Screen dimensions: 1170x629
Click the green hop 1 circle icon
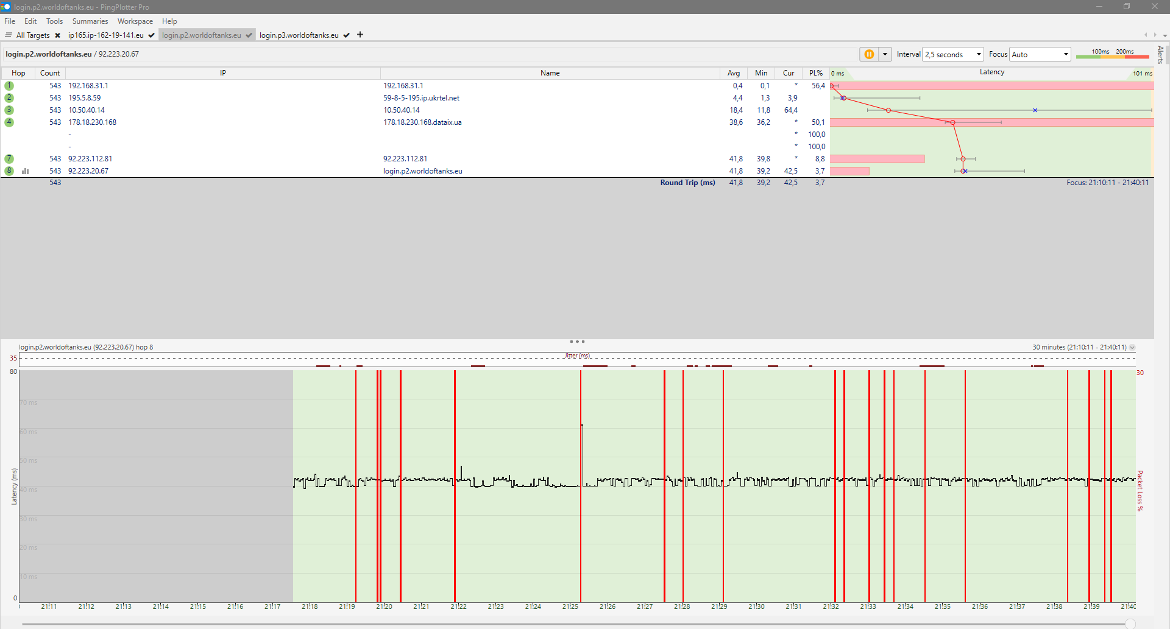pyautogui.click(x=9, y=86)
